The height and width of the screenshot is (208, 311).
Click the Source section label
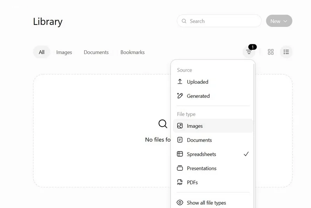click(x=184, y=70)
